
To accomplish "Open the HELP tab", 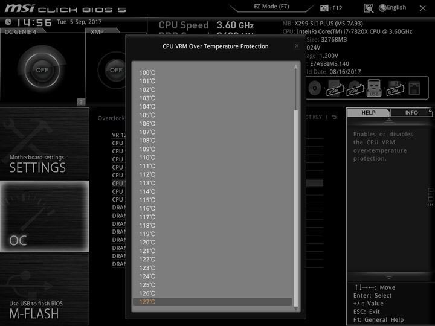I will (x=369, y=112).
